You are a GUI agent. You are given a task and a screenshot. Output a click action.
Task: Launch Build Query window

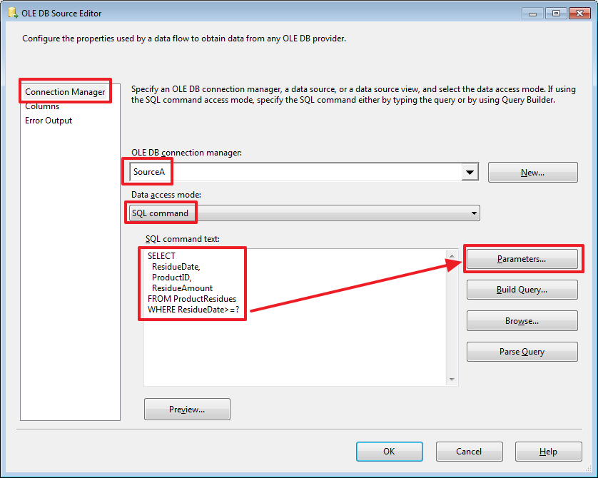(x=522, y=290)
